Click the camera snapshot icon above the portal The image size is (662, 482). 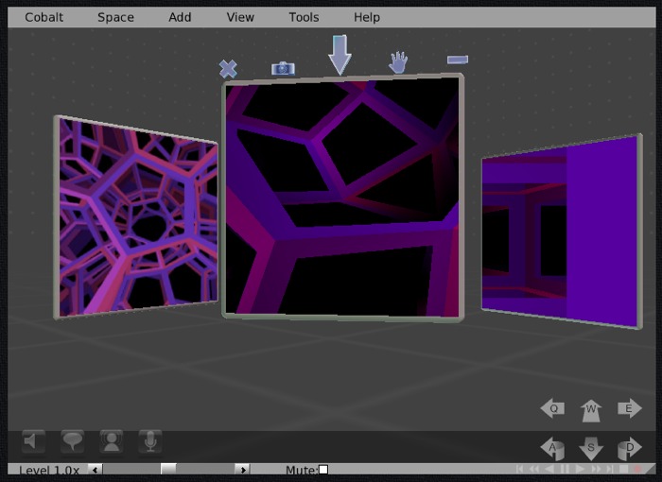tap(283, 68)
